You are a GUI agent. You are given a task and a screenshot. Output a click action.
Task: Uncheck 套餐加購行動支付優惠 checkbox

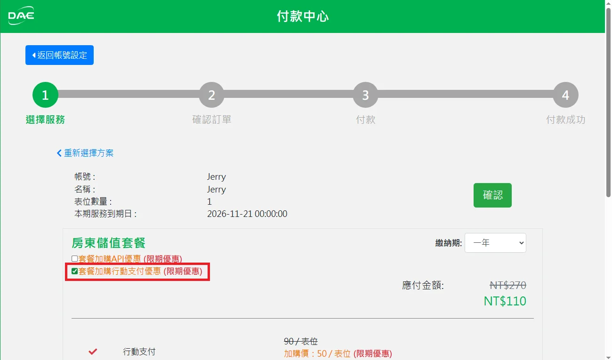click(74, 271)
